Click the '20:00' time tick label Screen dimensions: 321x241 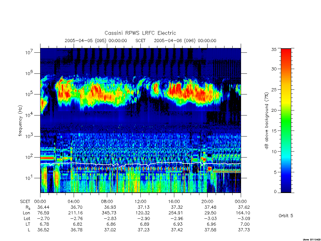208,201
